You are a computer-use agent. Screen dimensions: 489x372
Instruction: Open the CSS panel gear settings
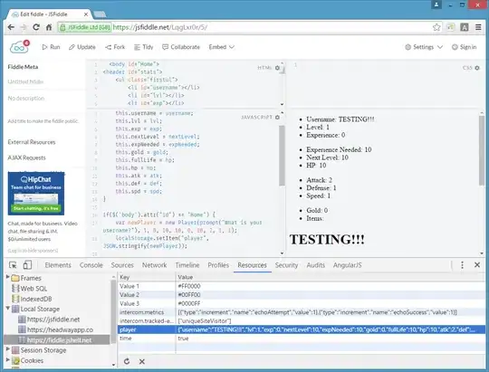click(x=477, y=68)
